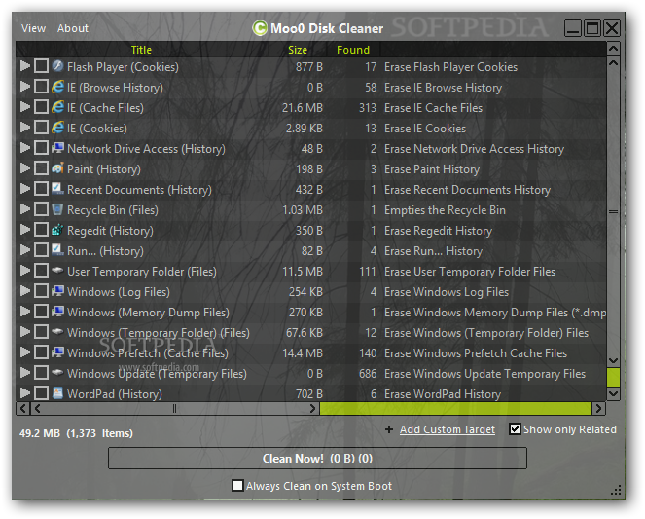
Task: Expand the Network Drive Access row arrow
Action: click(x=25, y=148)
